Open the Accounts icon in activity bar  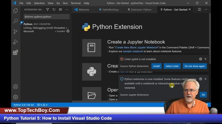(15, 86)
